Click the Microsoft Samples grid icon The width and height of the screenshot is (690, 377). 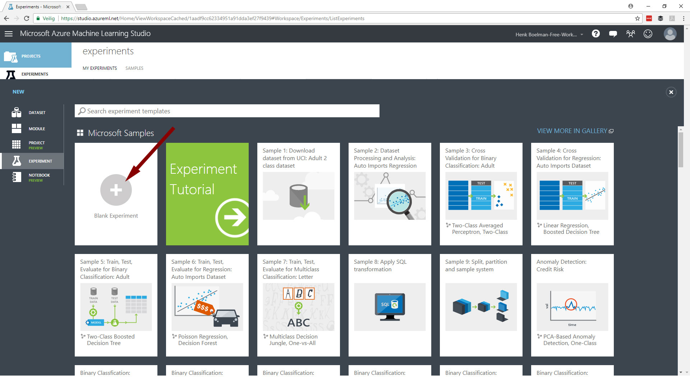click(x=80, y=133)
